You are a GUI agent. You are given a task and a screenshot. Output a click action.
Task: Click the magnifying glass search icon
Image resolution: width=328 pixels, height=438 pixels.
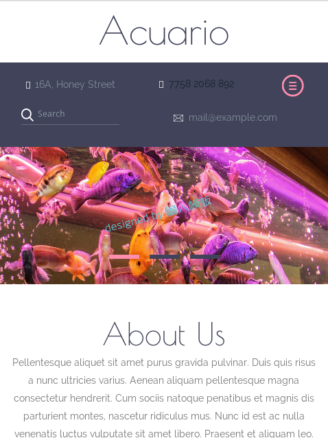(27, 115)
